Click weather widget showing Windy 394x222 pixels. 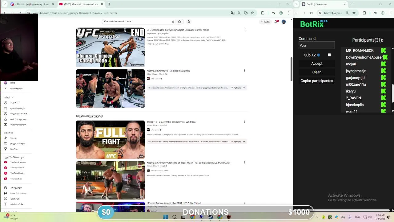12,217
